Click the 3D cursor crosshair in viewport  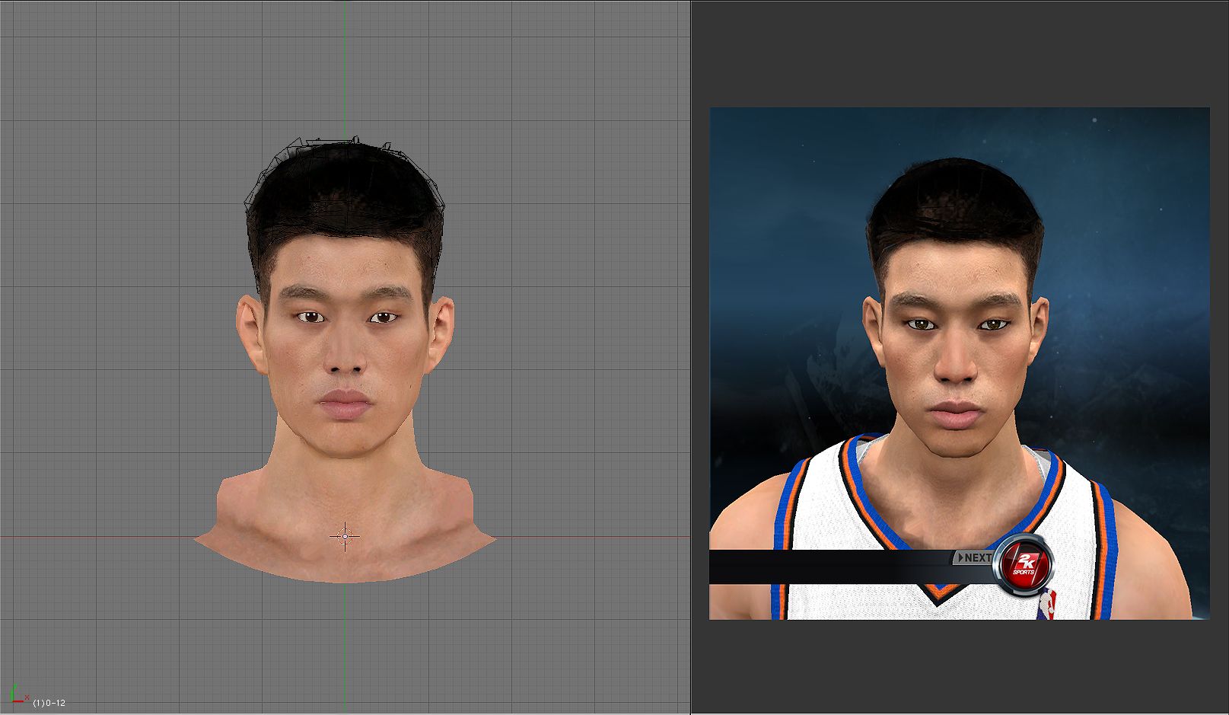[345, 537]
